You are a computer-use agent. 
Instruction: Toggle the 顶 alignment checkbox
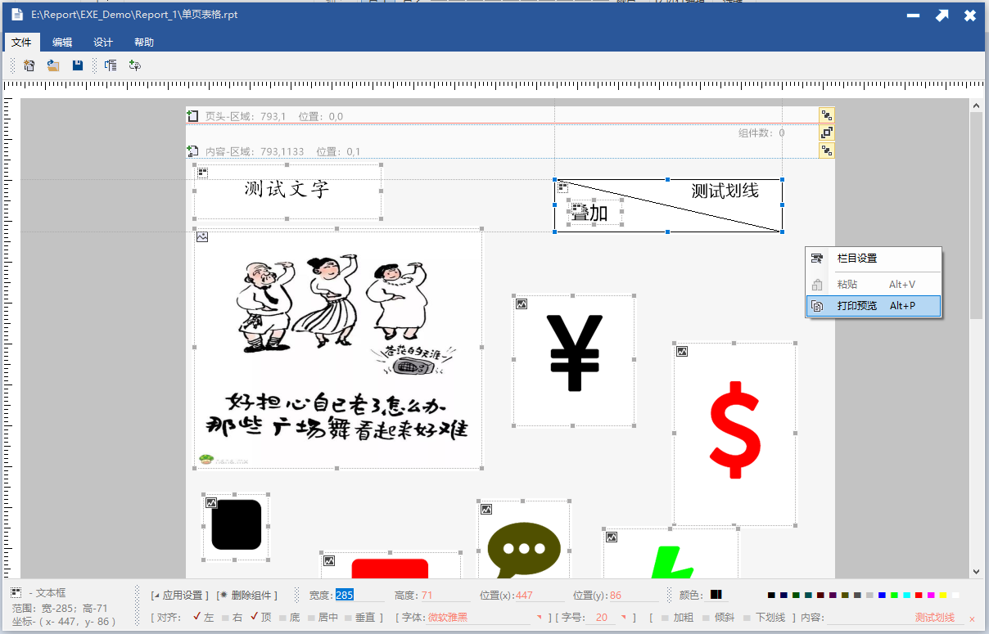coord(254,617)
